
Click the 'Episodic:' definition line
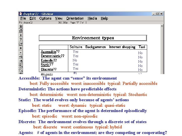click(x=83, y=111)
